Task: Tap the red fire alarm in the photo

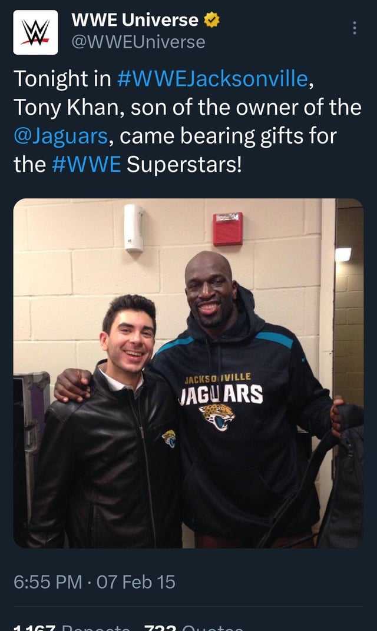Action: pyautogui.click(x=227, y=228)
